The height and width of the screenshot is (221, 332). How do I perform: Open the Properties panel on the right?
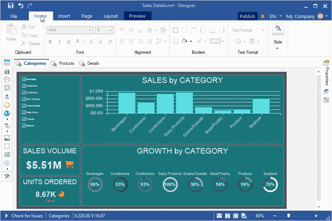click(326, 73)
